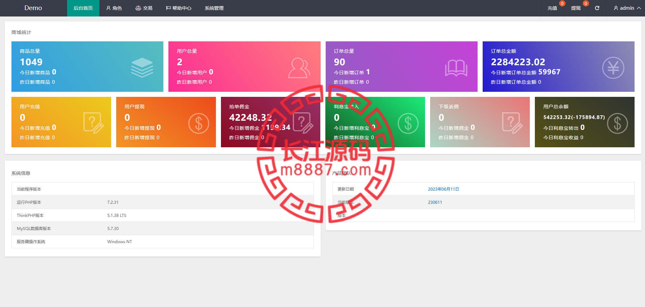Click the dollar icon in 用户提现 card
Image resolution: width=645 pixels, height=307 pixels.
click(x=199, y=123)
